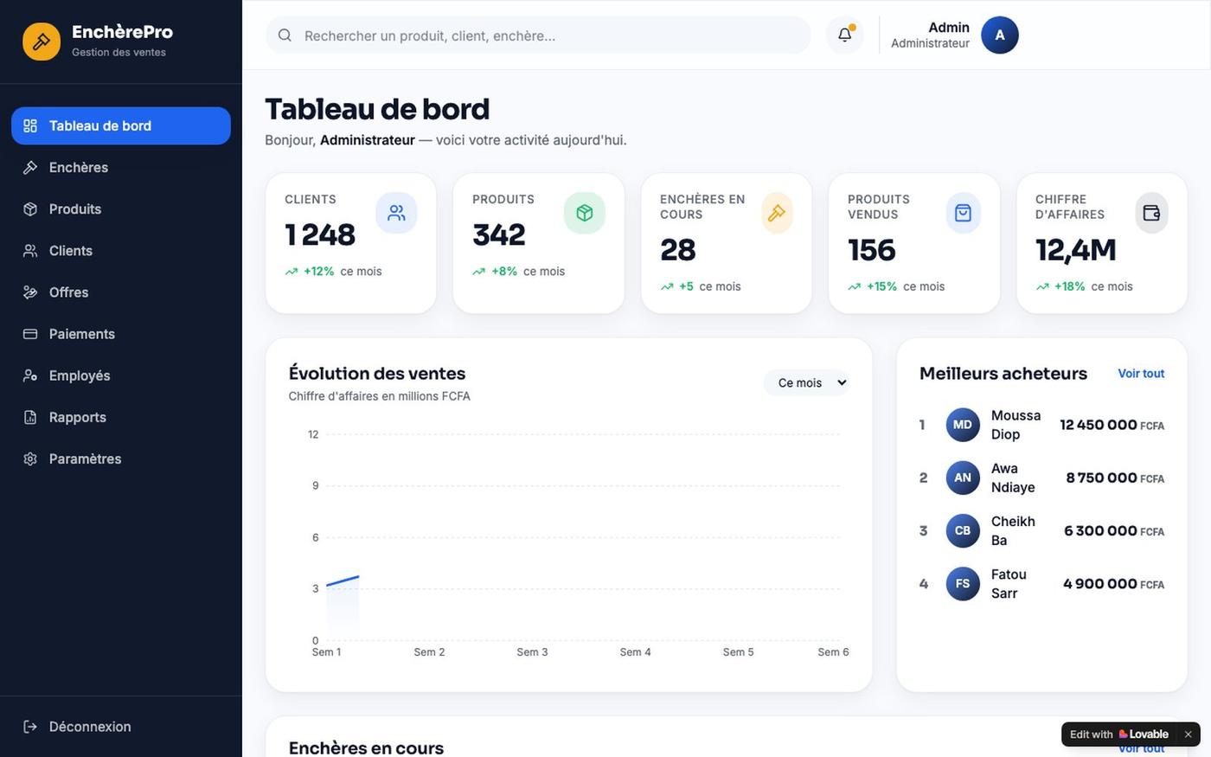
Task: Click Déconnexion to log out
Action: (121, 727)
